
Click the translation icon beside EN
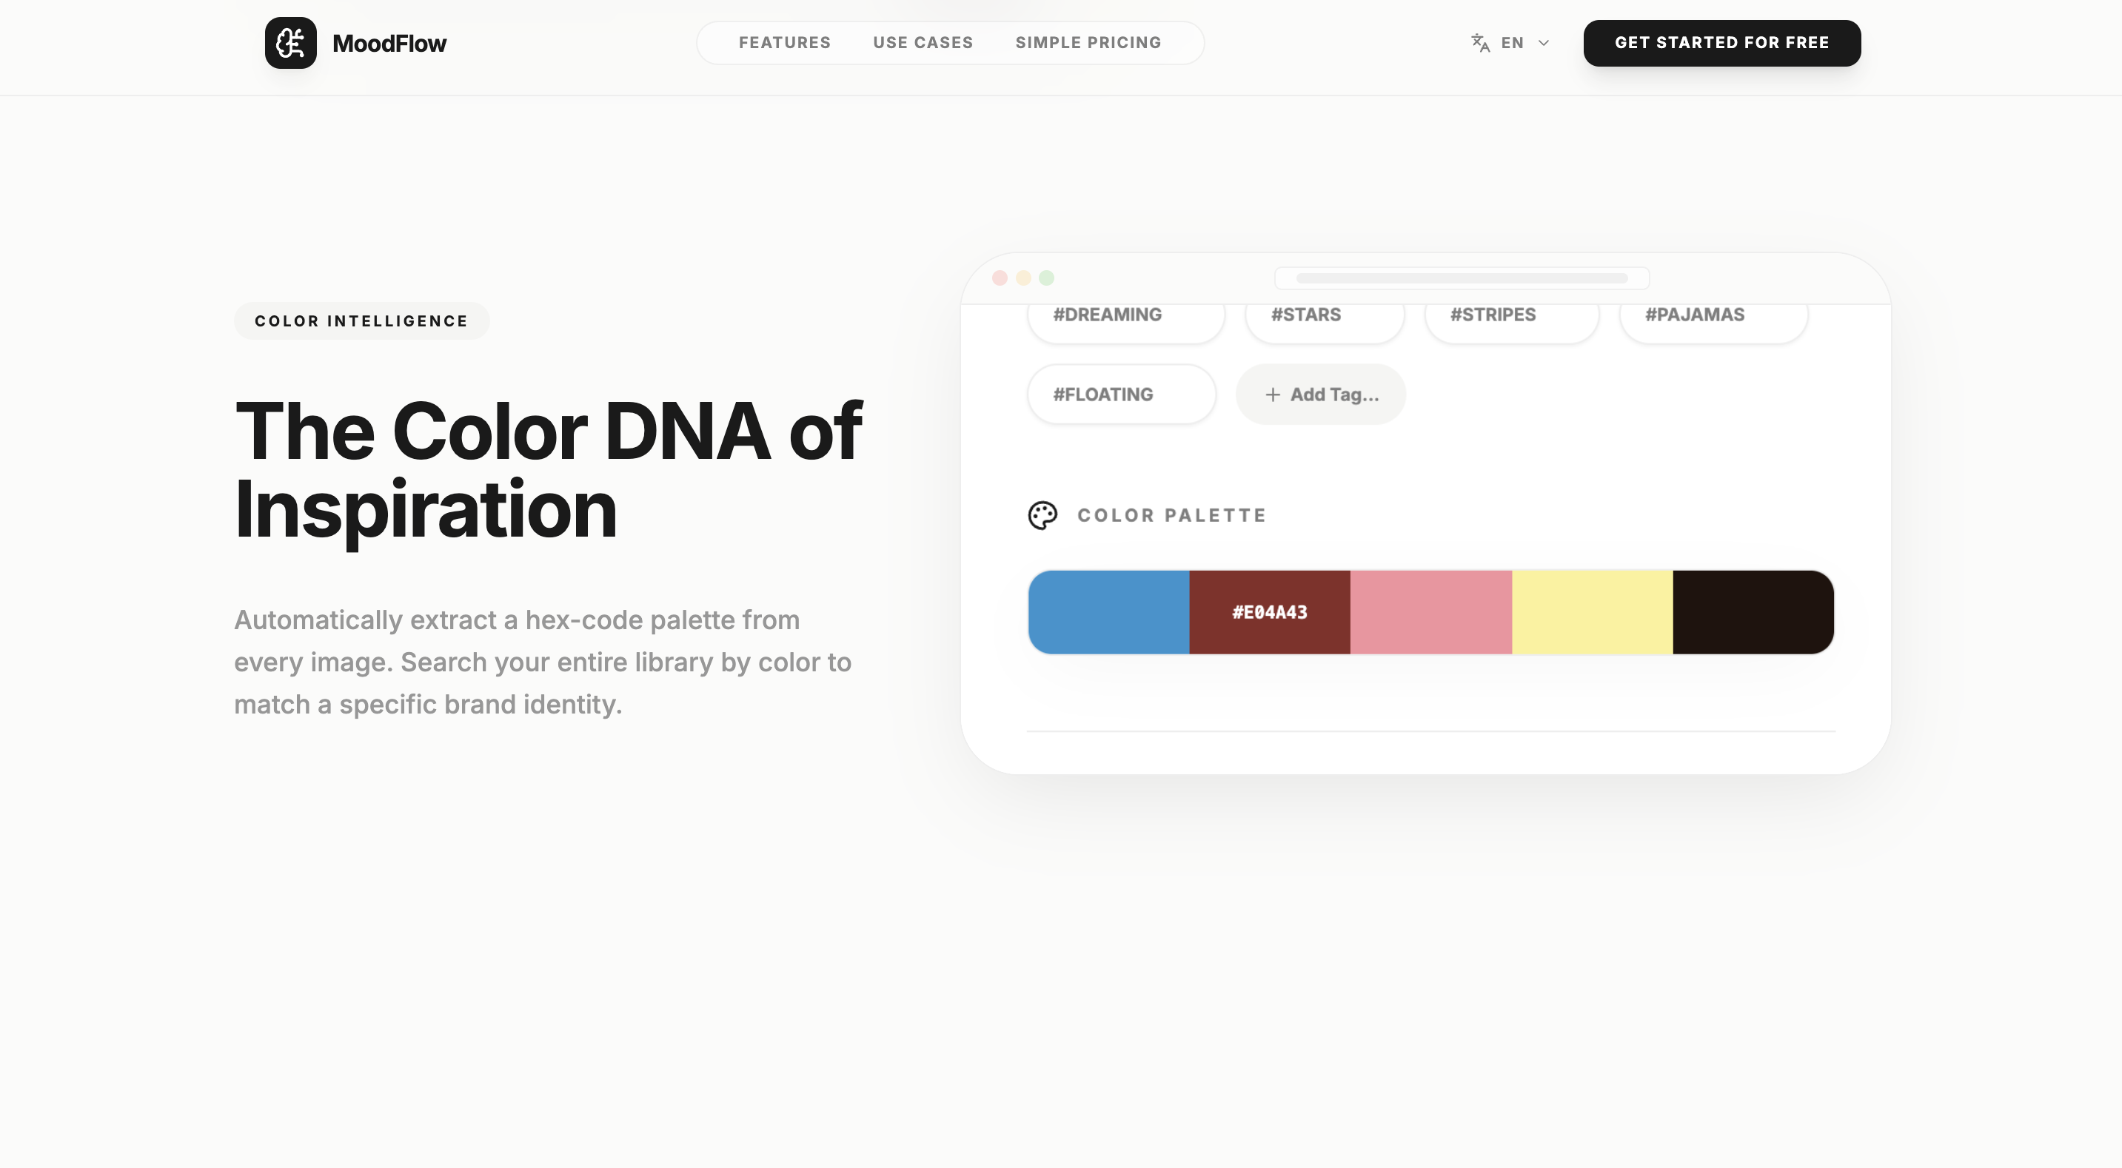(1480, 43)
